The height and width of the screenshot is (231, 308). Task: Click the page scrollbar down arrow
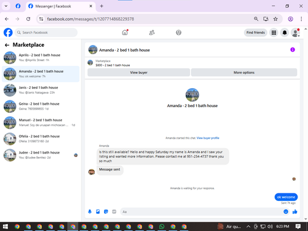[306, 219]
